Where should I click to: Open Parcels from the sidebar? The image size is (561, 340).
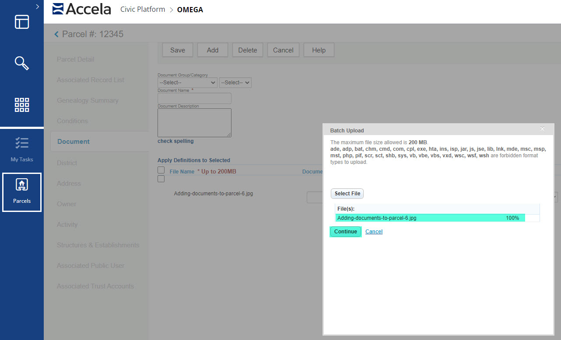(22, 192)
